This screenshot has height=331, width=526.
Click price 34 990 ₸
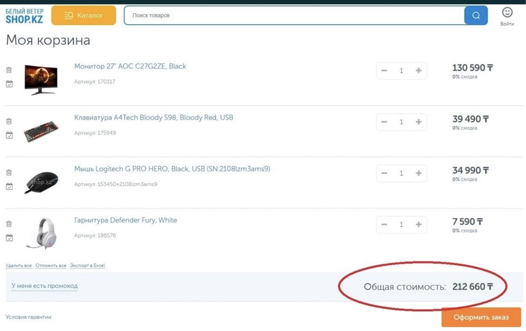point(470,170)
